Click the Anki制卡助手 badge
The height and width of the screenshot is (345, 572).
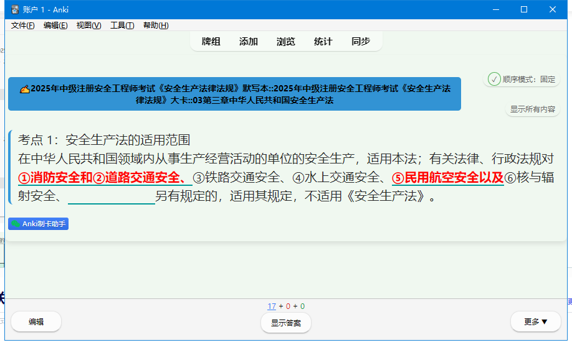click(x=38, y=224)
